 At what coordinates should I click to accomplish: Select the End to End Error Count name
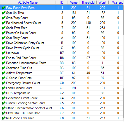tap(21, 58)
